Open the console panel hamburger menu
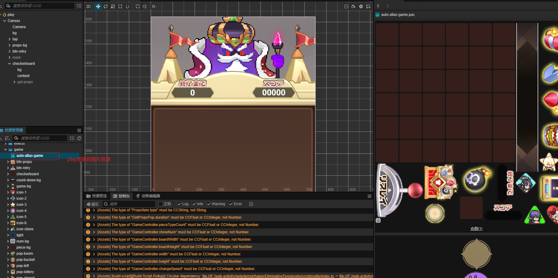 click(370, 196)
